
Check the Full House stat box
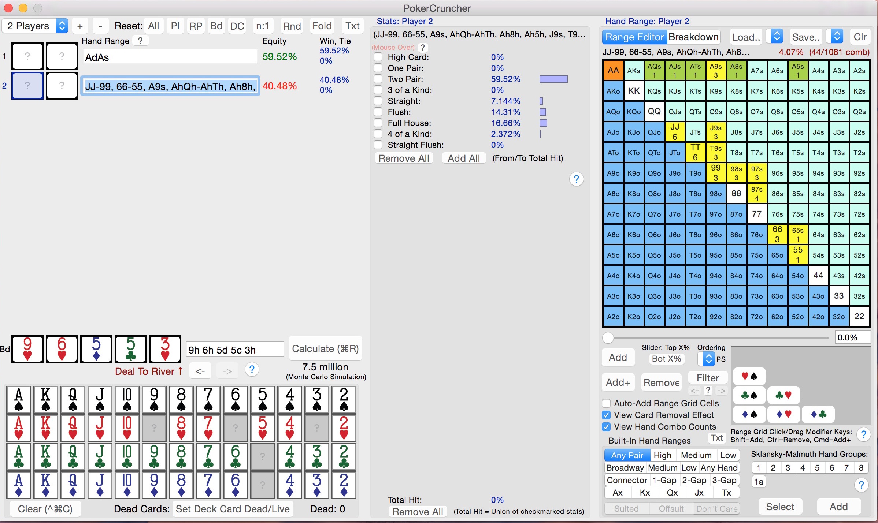coord(378,123)
